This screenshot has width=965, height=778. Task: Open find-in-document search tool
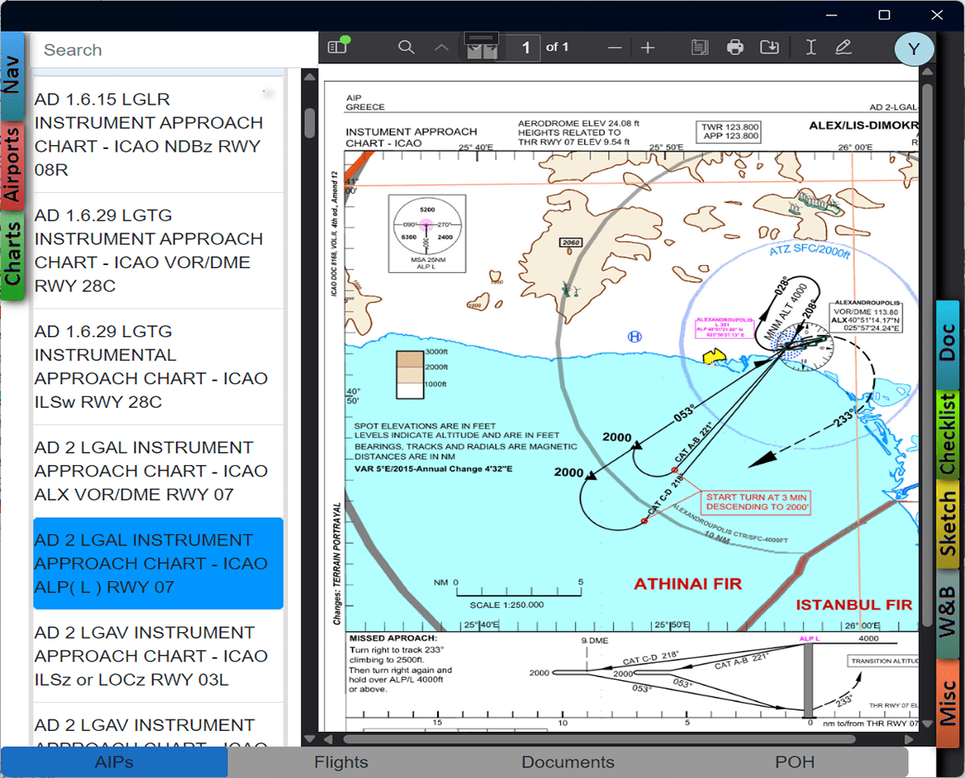click(x=406, y=48)
